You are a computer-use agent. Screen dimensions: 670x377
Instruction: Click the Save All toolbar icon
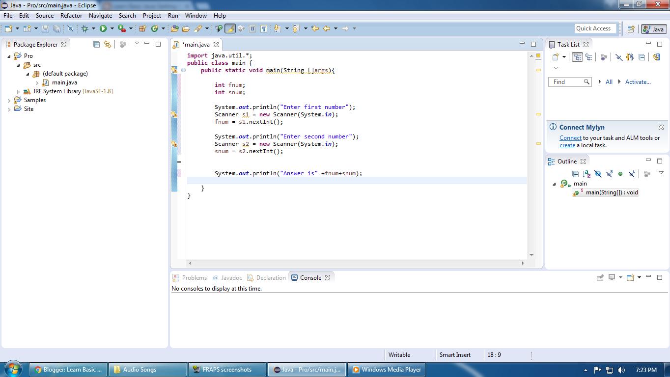pyautogui.click(x=56, y=28)
